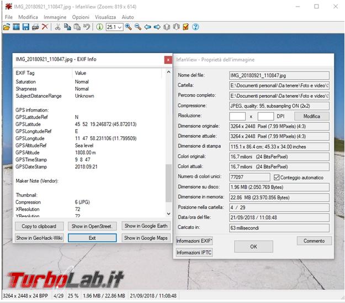
Task: Click the Nome del file field
Action: click(x=279, y=76)
